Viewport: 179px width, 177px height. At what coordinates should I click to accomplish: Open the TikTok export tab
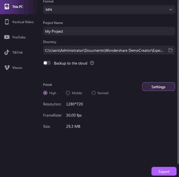coord(17,52)
